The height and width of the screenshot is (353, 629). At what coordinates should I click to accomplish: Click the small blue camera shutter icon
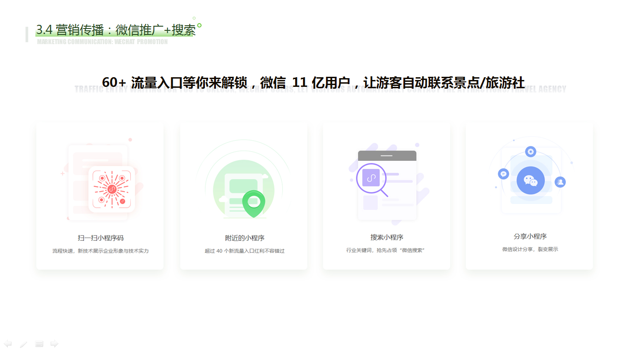click(x=530, y=151)
